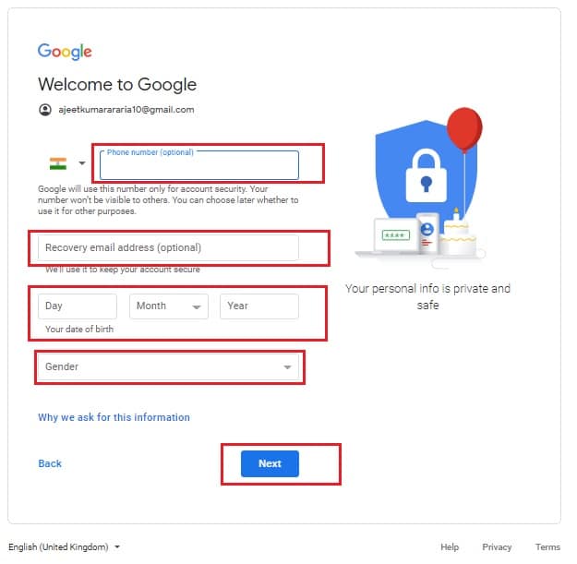
Task: Click the Next button
Action: (x=270, y=464)
